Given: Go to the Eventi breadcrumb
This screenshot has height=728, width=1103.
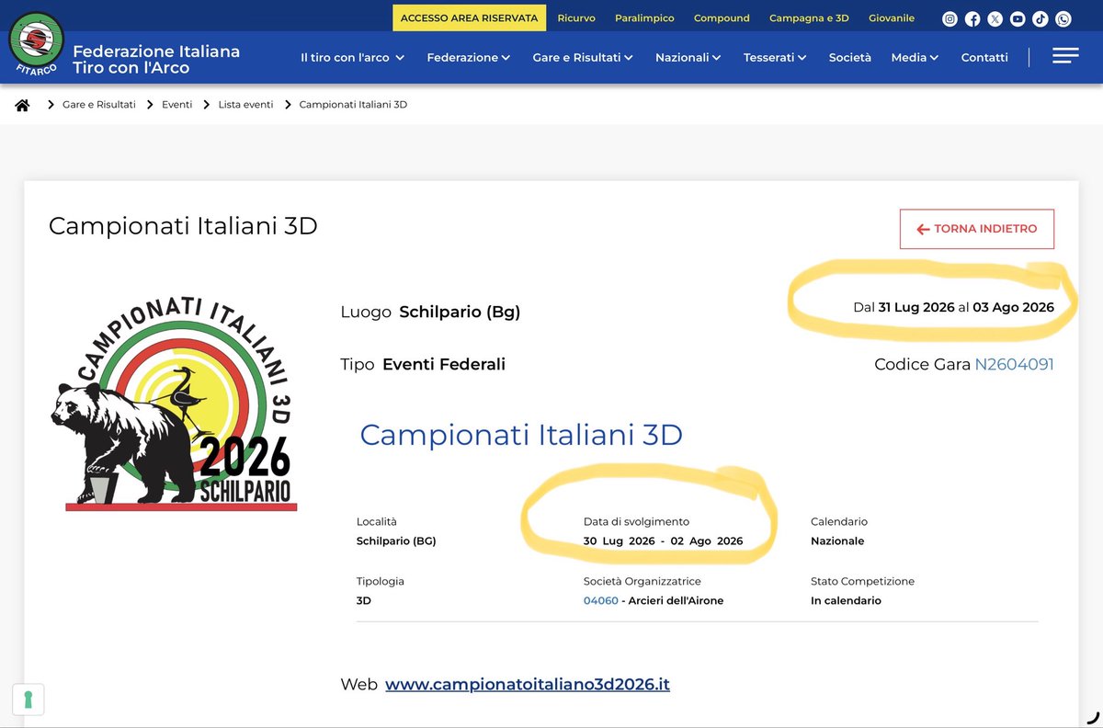Looking at the screenshot, I should pos(176,105).
